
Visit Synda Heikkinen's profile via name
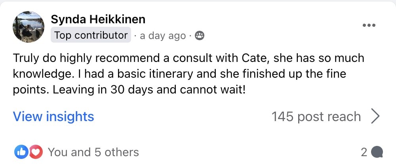pyautogui.click(x=98, y=19)
